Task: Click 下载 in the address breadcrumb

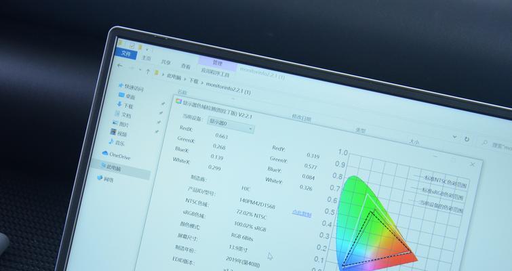Action: (194, 81)
